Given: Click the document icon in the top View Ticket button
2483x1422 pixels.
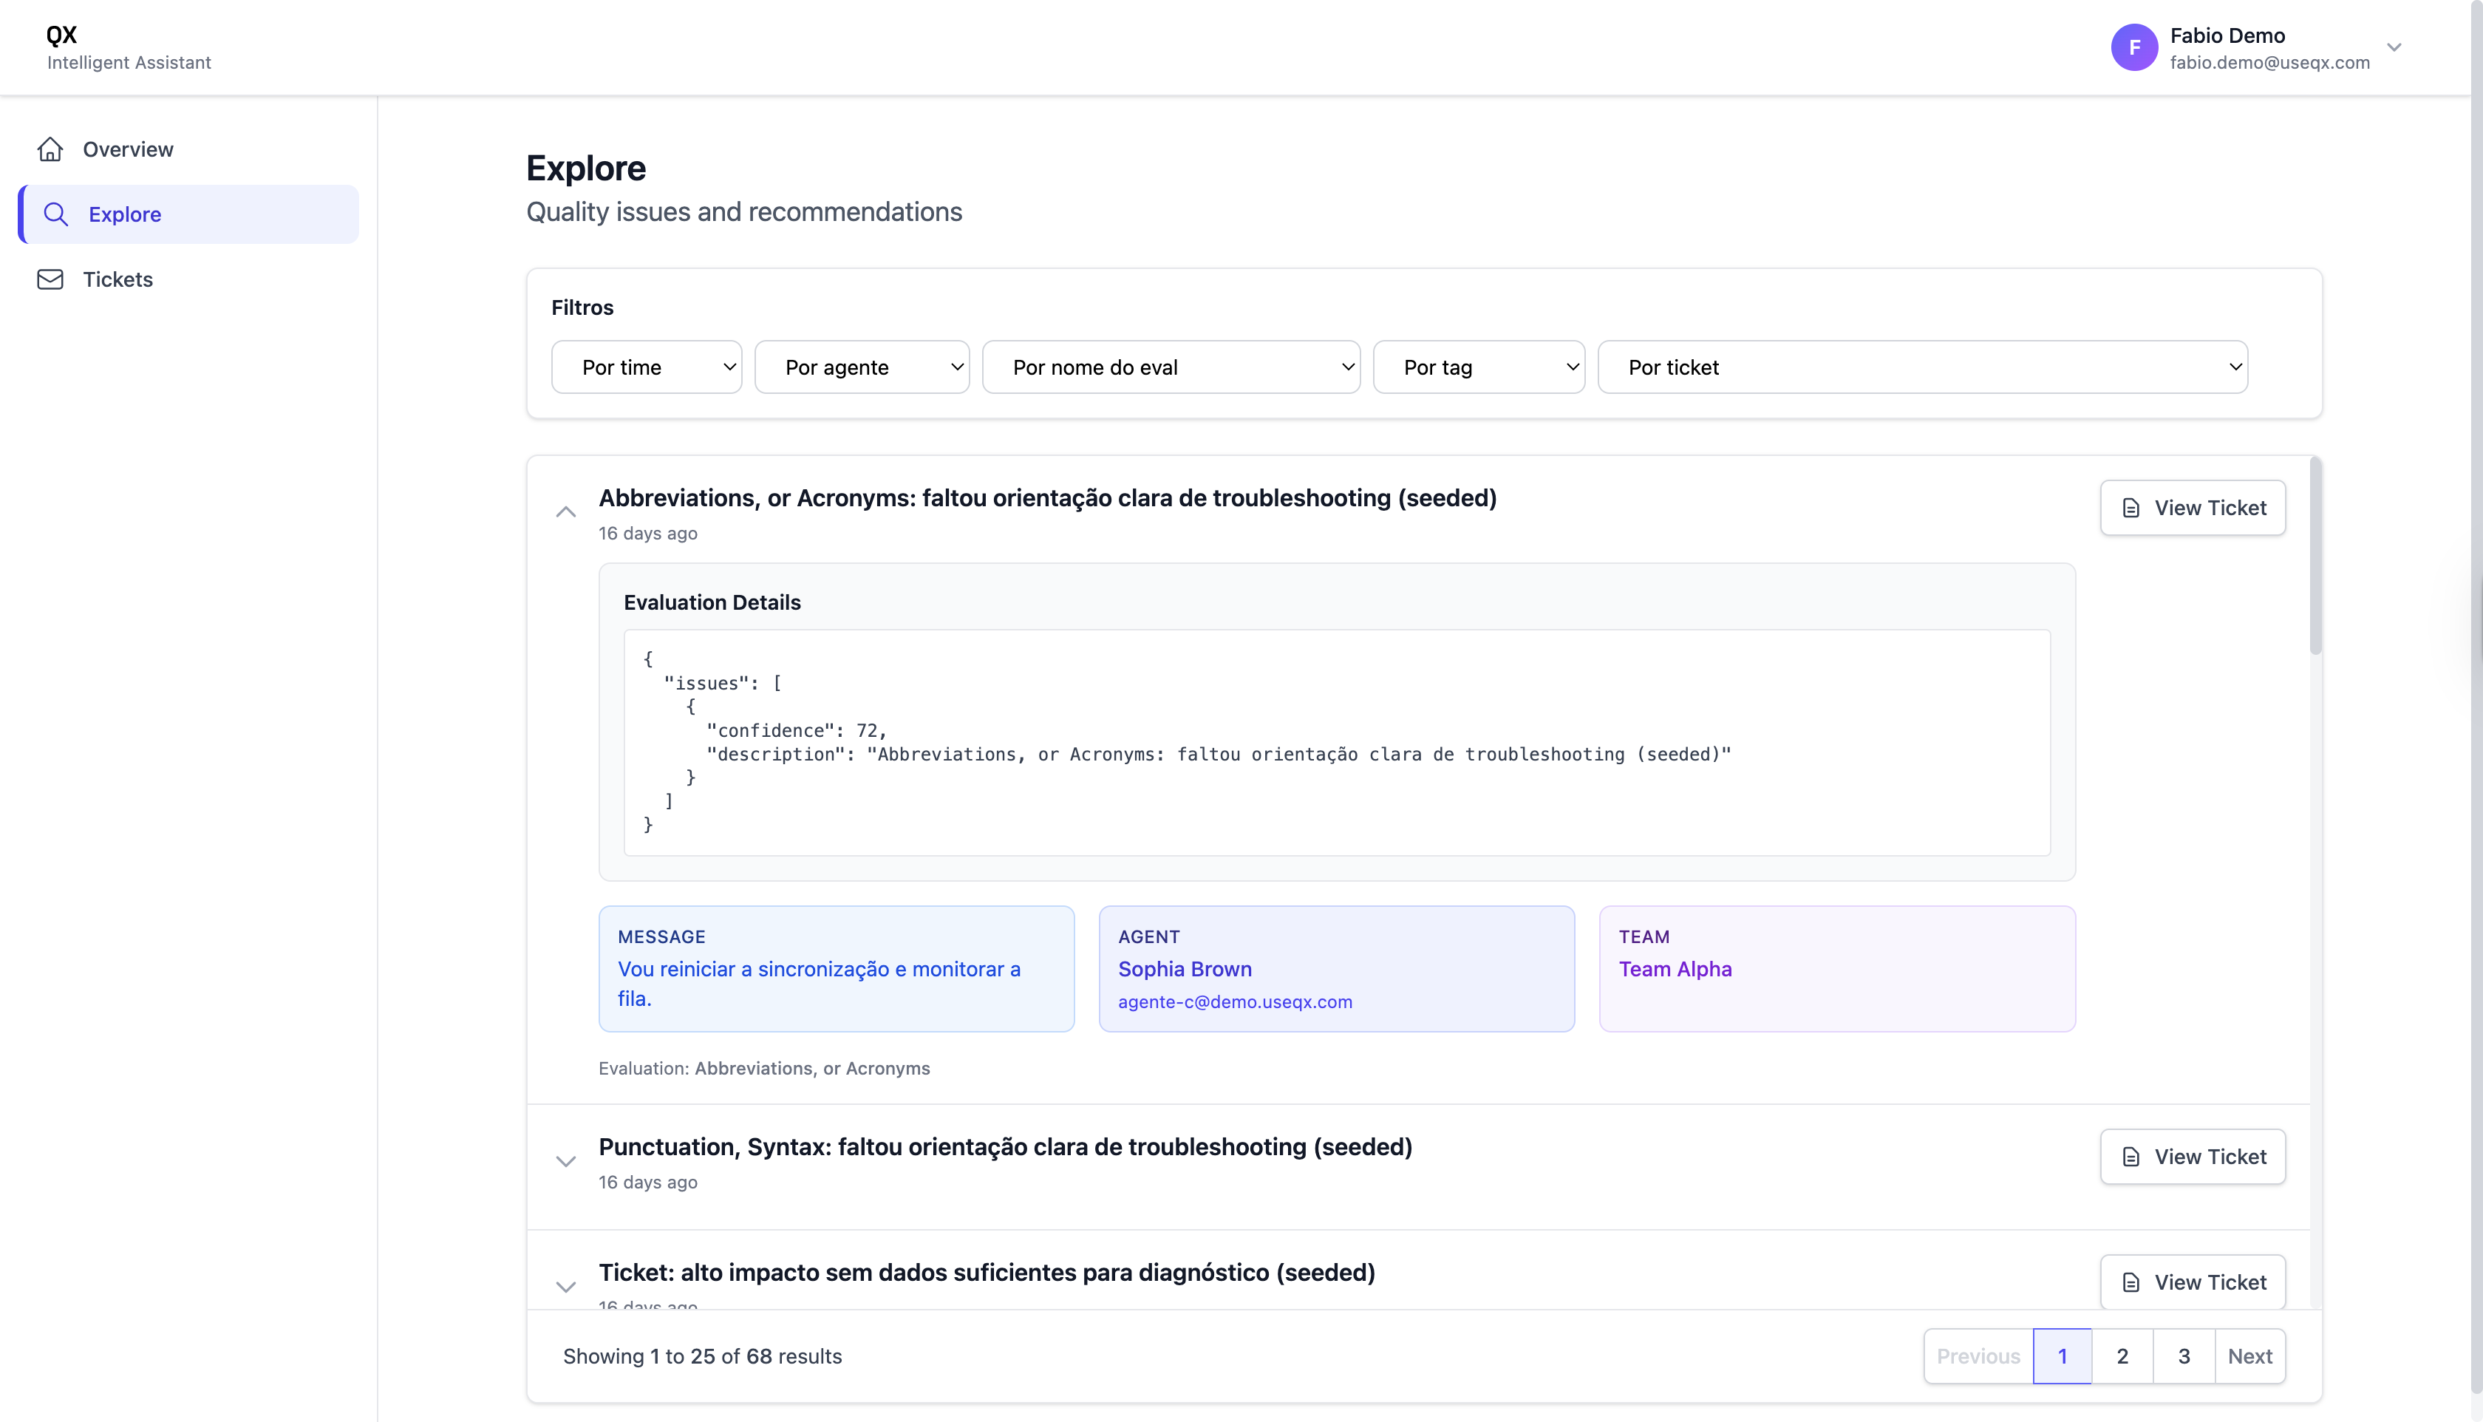Looking at the screenshot, I should pos(2131,507).
